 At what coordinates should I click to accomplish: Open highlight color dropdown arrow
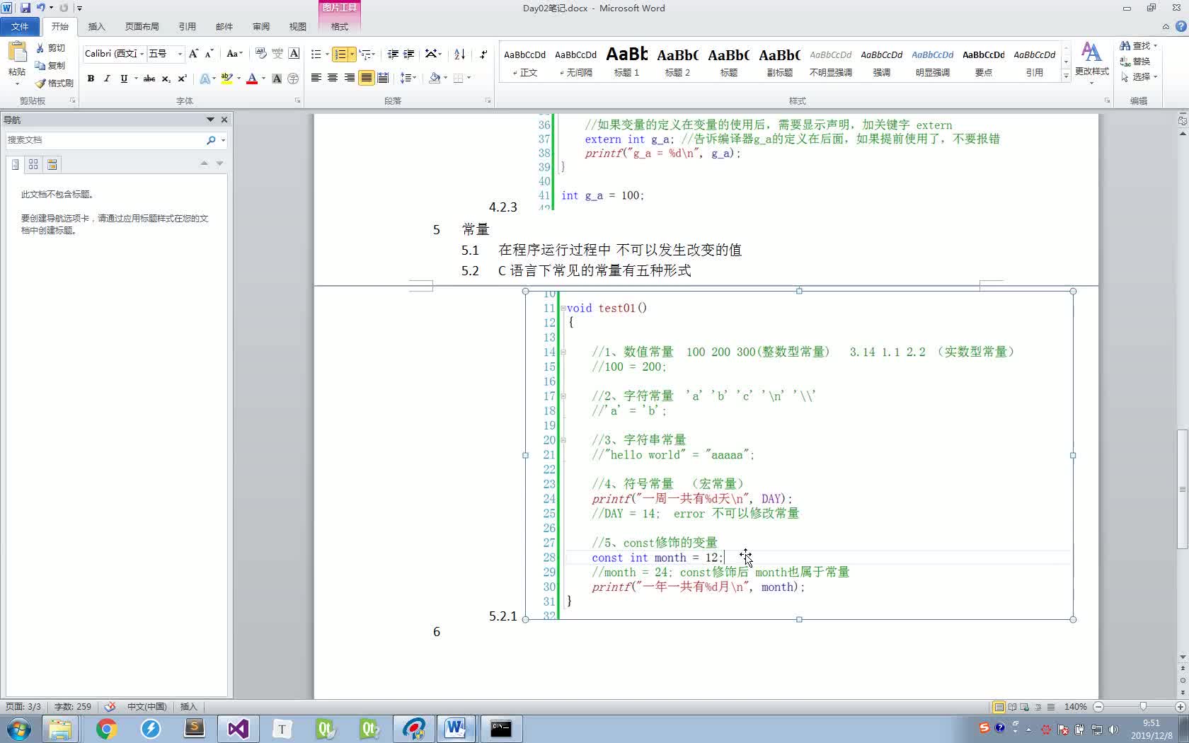pyautogui.click(x=239, y=79)
